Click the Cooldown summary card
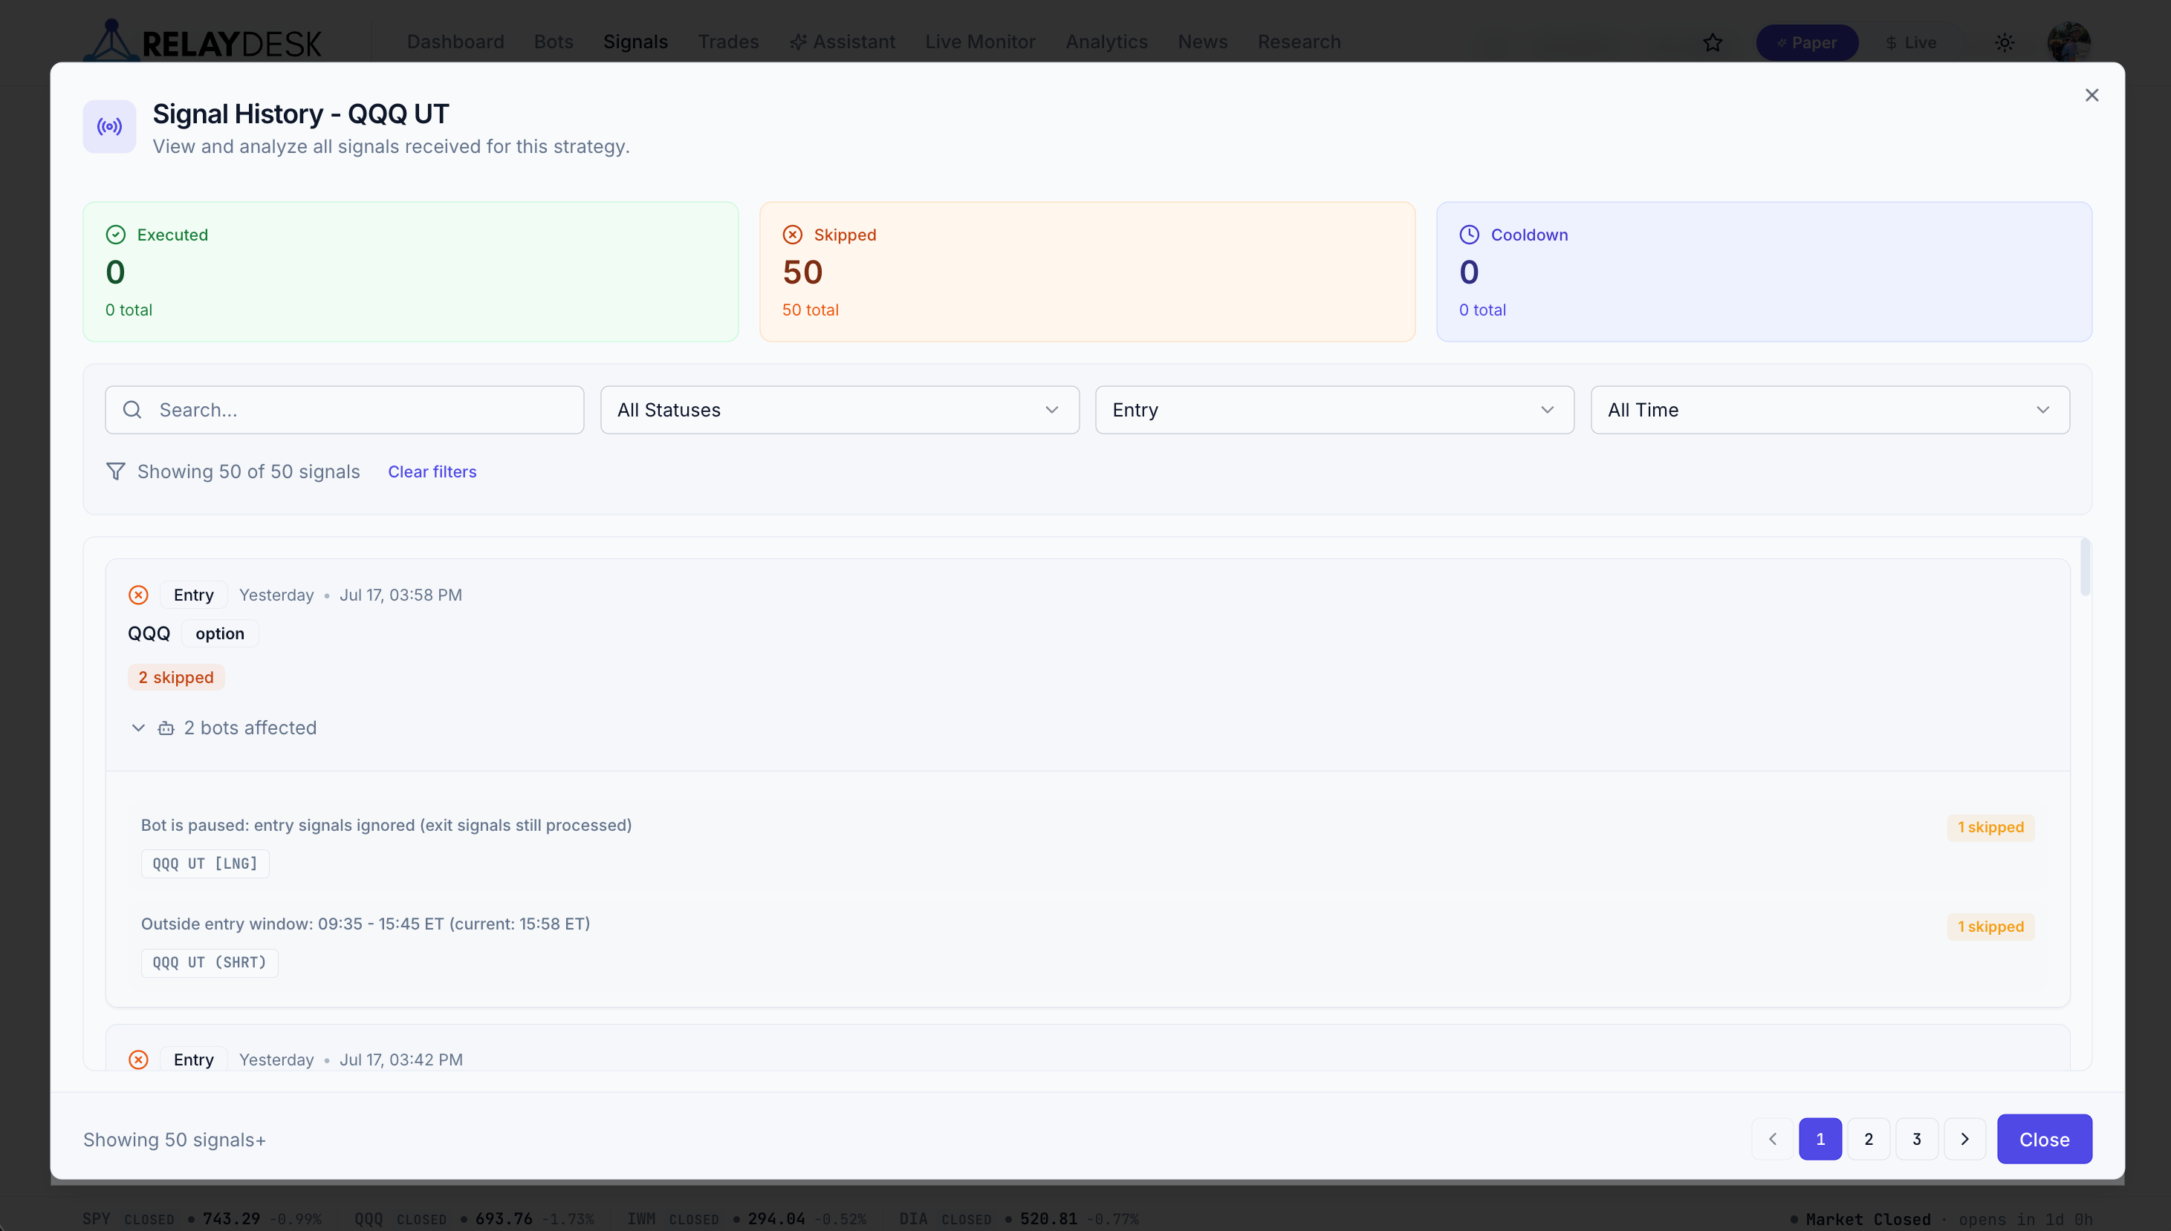Screen dimensions: 2171x1231 coord(1764,272)
